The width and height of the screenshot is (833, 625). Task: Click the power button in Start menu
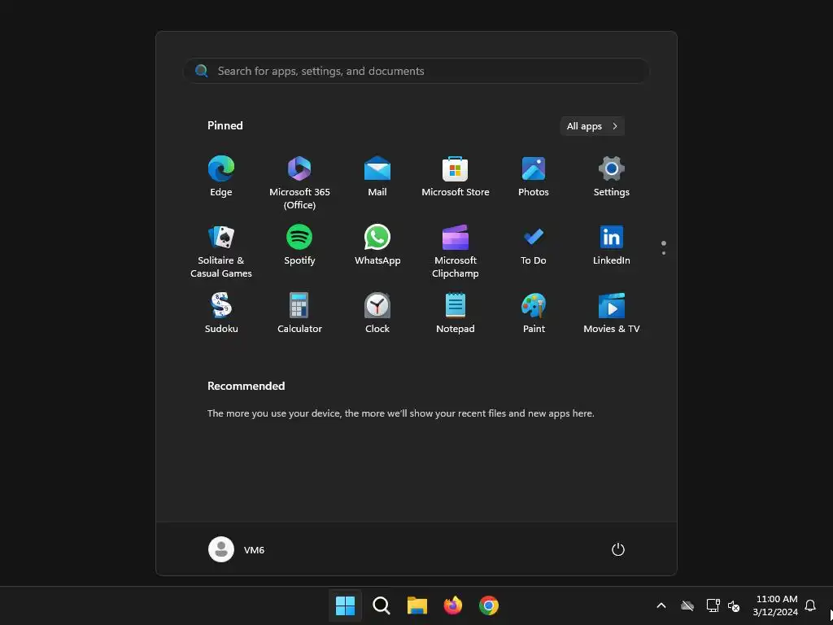(618, 549)
